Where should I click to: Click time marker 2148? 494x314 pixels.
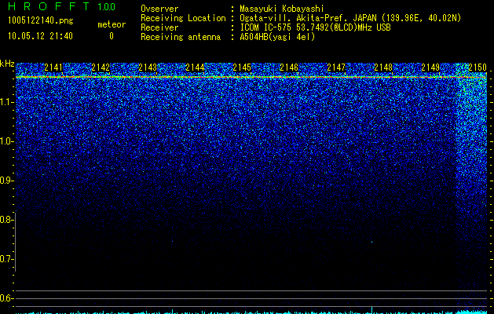point(383,67)
